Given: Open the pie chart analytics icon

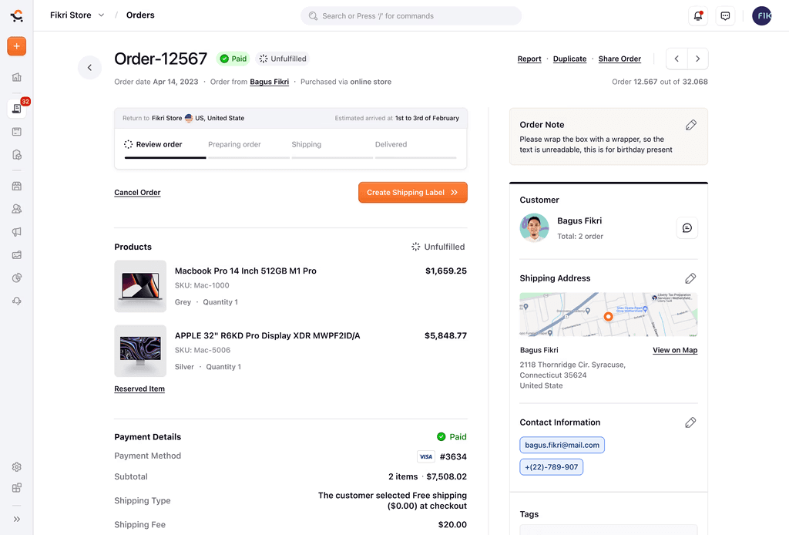Looking at the screenshot, I should (x=17, y=278).
